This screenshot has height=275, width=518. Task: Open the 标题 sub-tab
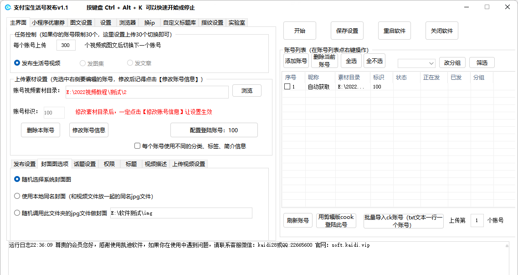coord(131,164)
